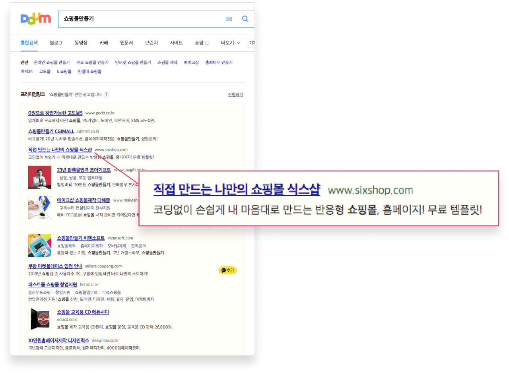Click the 홈페이지제작 sublink under 비젠소프트

[91, 246]
